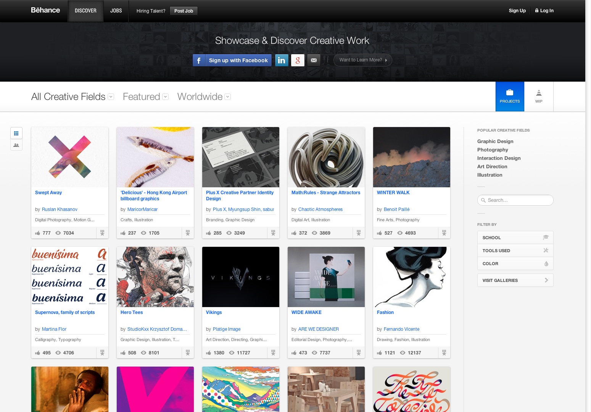Sign up using the LinkedIn icon
Image resolution: width=591 pixels, height=412 pixels.
[x=282, y=60]
